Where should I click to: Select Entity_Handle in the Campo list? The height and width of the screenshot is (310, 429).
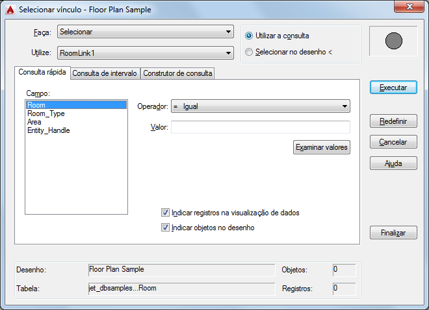pos(49,130)
